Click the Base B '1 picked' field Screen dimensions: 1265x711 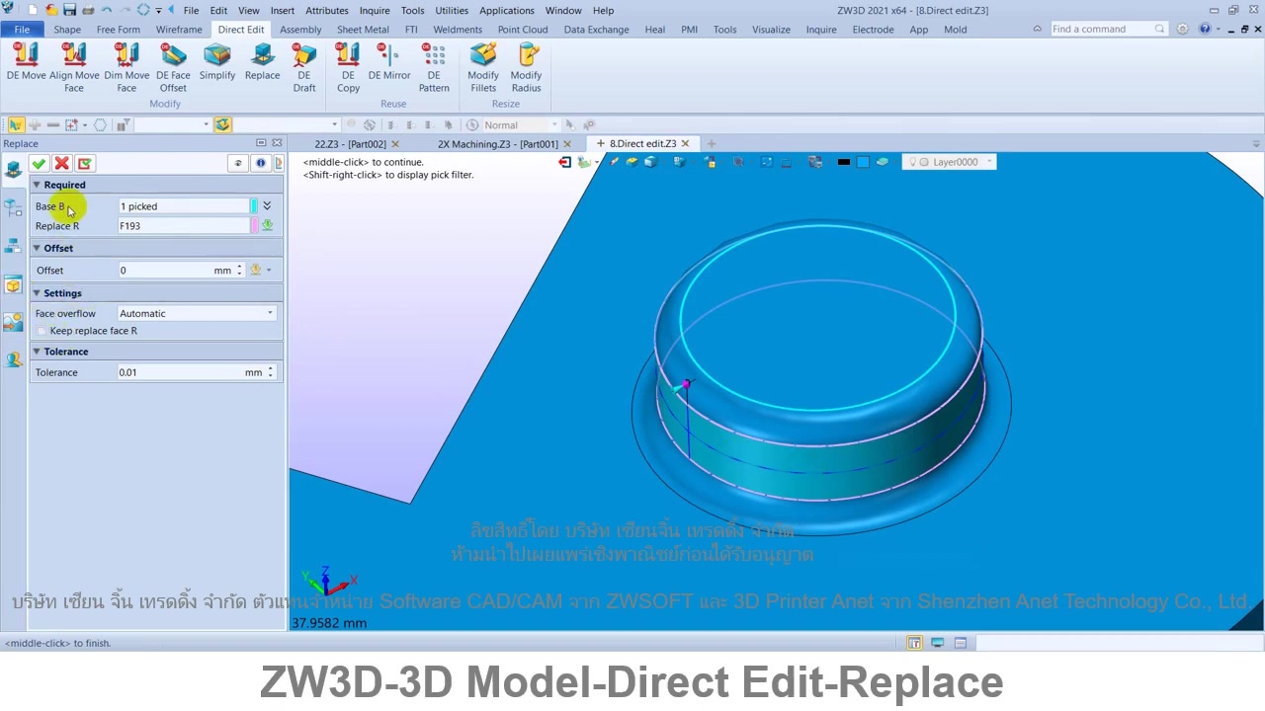pos(183,205)
